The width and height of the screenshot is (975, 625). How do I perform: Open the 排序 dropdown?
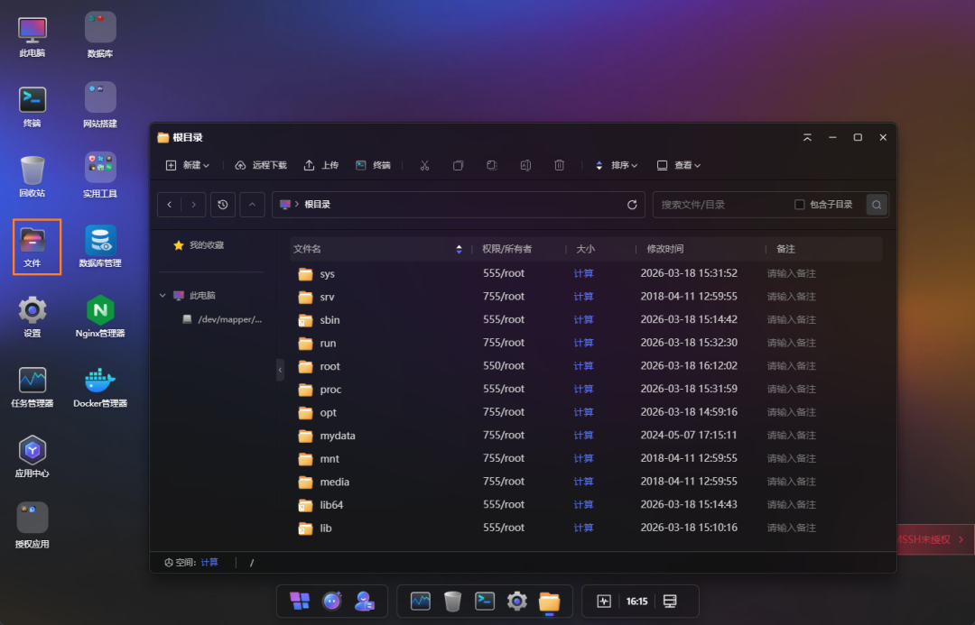(x=617, y=165)
